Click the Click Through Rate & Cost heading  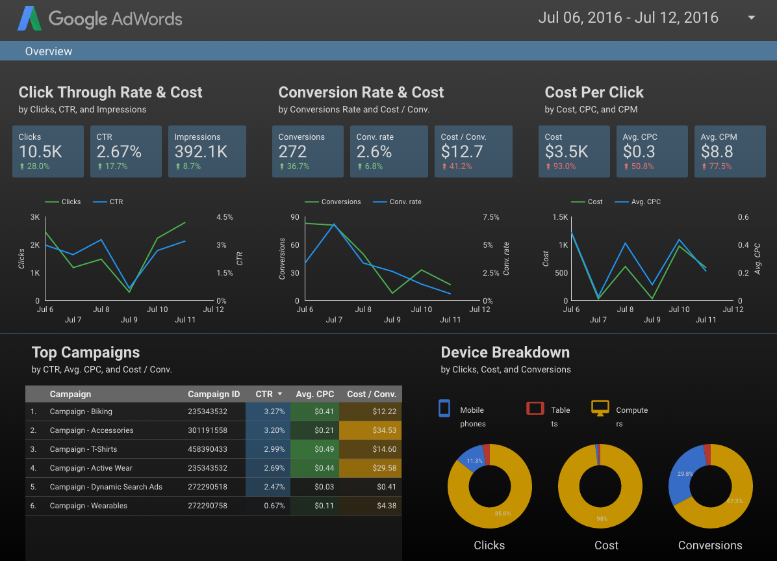[x=110, y=92]
